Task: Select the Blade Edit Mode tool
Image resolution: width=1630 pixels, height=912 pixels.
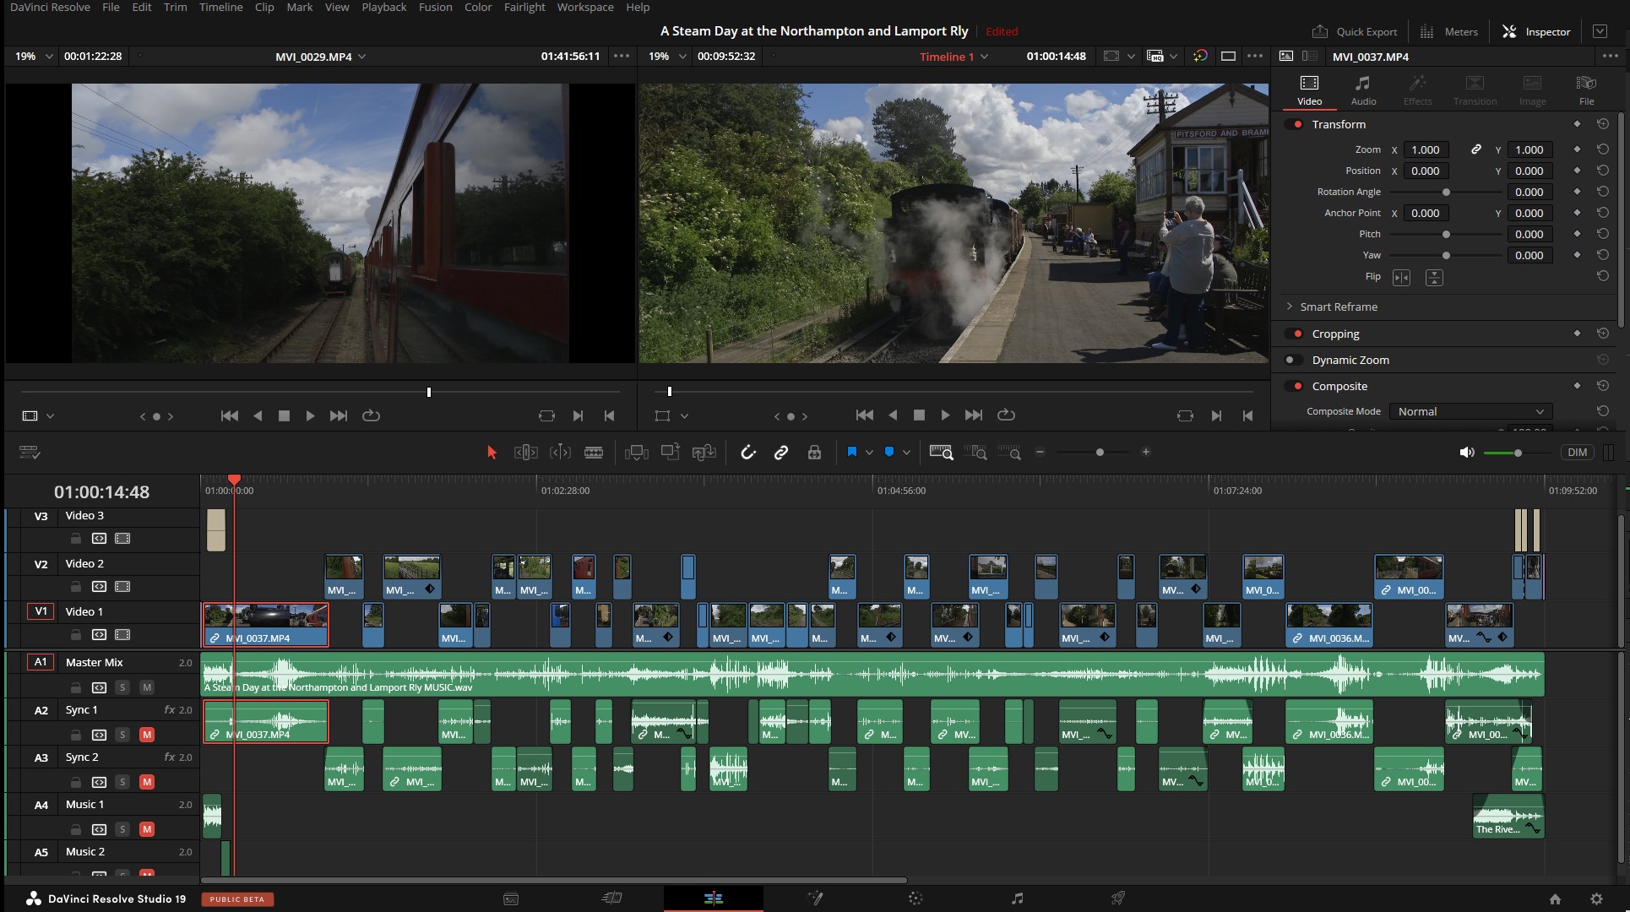Action: (x=594, y=453)
